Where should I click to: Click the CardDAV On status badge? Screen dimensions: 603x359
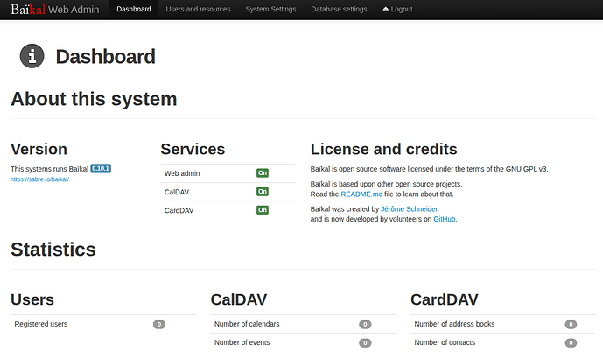[x=262, y=210]
